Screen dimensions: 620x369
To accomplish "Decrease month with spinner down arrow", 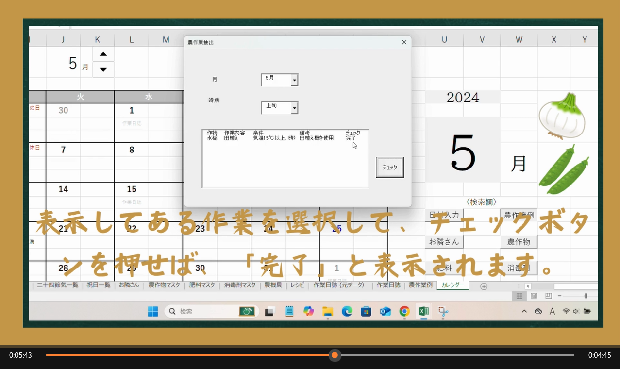I will pos(103,69).
